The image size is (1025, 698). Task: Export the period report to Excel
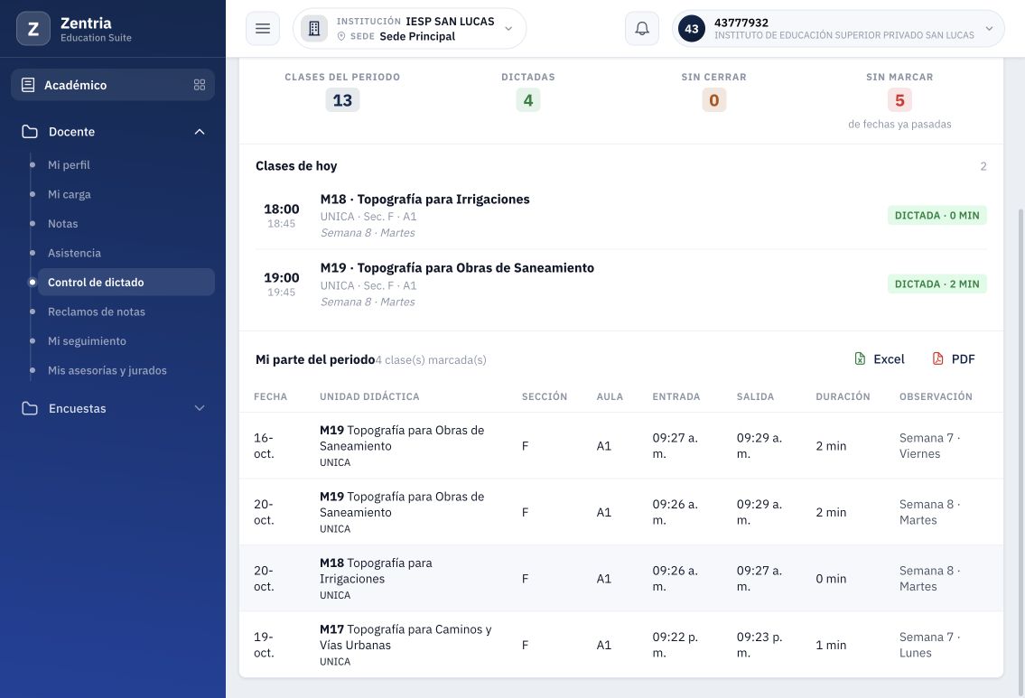click(880, 358)
